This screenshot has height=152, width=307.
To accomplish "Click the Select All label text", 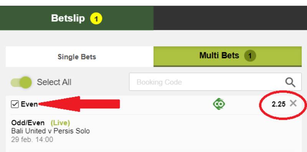I will 54,82.
